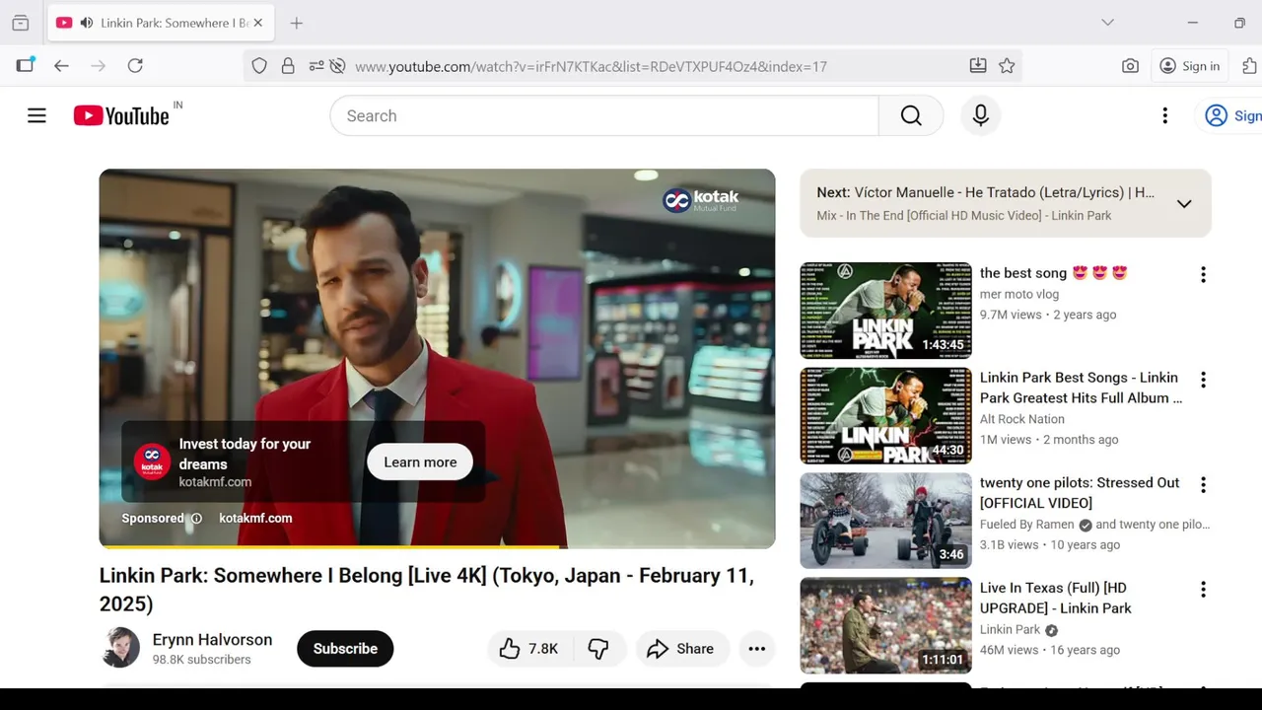Viewport: 1262px width, 710px height.
Task: Open Stressed Out video thumbnail
Action: click(885, 521)
